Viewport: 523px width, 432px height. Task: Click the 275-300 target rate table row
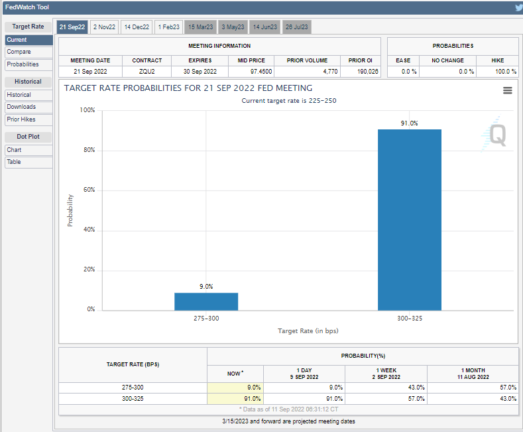pyautogui.click(x=288, y=388)
